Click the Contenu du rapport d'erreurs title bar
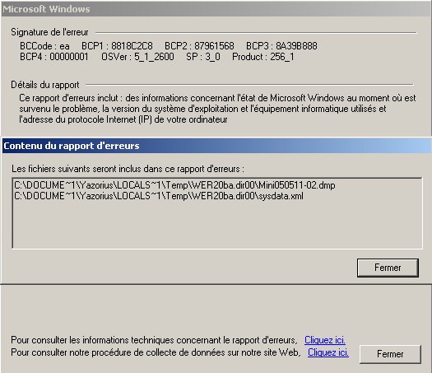This screenshot has width=432, height=373. (216, 146)
